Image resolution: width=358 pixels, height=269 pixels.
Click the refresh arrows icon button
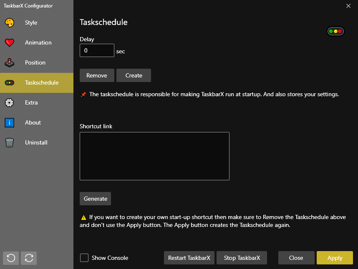pyautogui.click(x=29, y=258)
